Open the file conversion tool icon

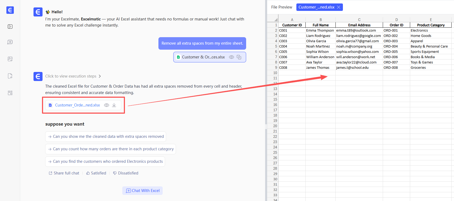[x=10, y=76]
